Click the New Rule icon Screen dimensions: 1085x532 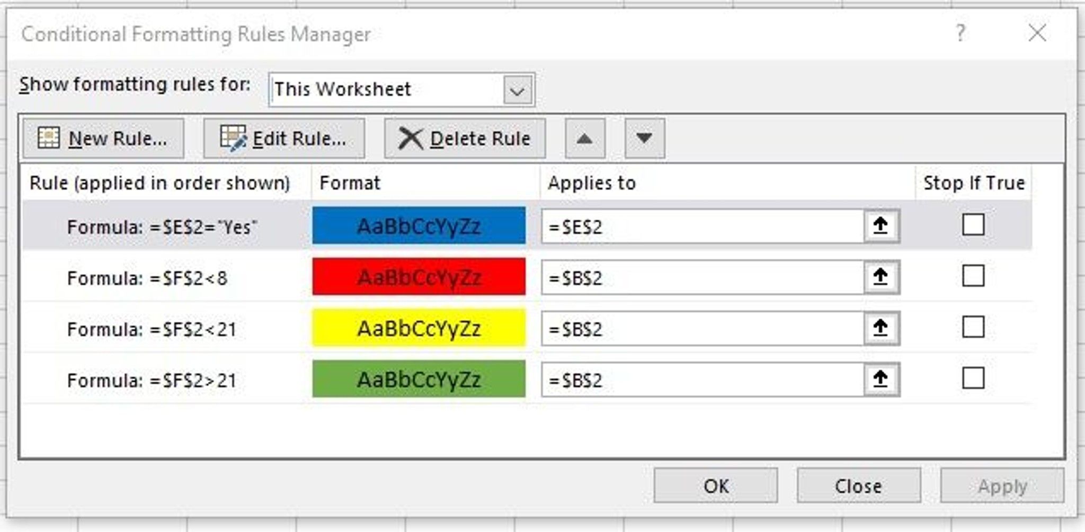[x=50, y=138]
